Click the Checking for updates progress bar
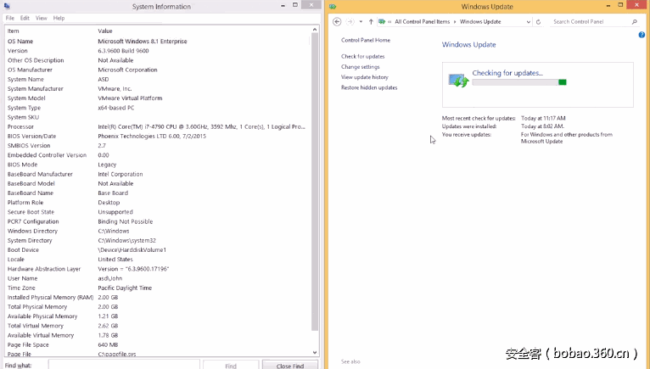 click(x=518, y=82)
